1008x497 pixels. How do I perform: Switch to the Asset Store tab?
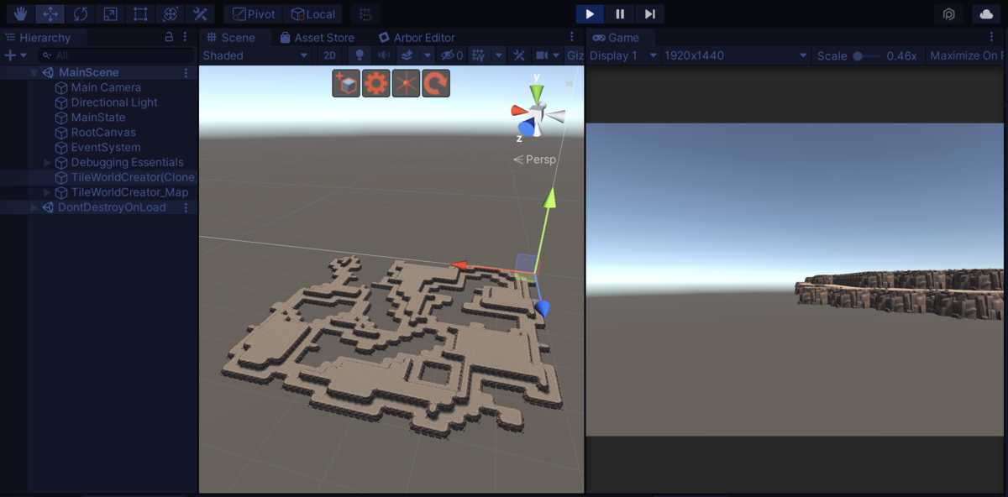click(x=318, y=37)
